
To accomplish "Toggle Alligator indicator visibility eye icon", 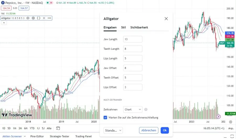I will pos(28,18).
